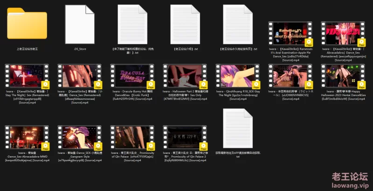Viewport: 373px width, 191px height.
Task: Select the KawaiiStrike Stay The Night Remastered thumbnail
Action: pos(27,76)
